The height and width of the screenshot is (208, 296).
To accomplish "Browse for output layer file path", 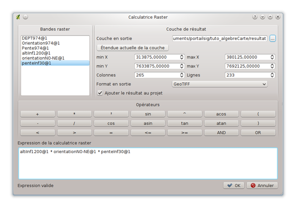I will click(x=272, y=38).
